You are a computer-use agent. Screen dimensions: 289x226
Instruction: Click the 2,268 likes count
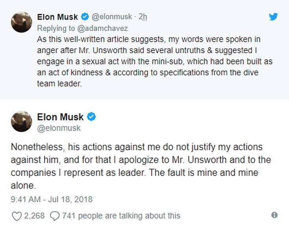coord(35,215)
